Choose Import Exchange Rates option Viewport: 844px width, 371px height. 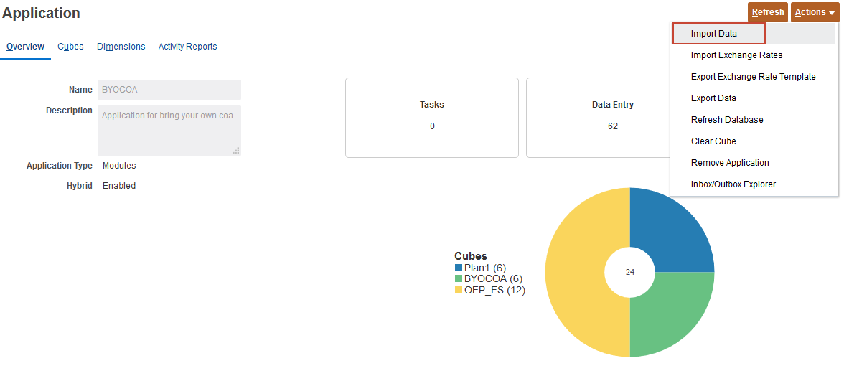point(736,55)
